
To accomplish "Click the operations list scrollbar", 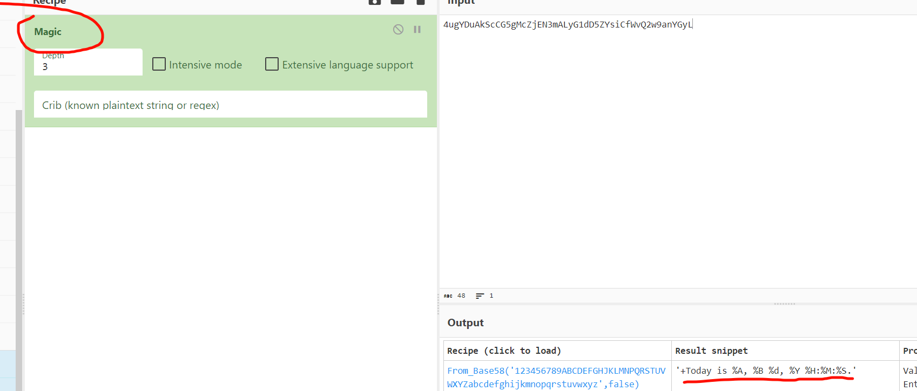I will point(19,243).
